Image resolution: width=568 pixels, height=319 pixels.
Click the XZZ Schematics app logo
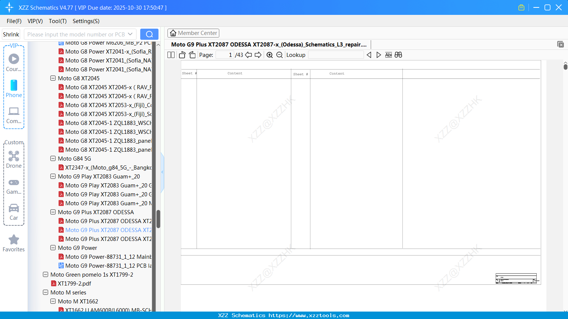(x=9, y=7)
